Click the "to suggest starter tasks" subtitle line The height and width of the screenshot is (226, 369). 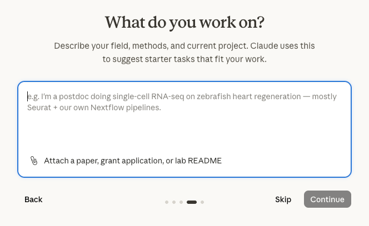coord(184,59)
